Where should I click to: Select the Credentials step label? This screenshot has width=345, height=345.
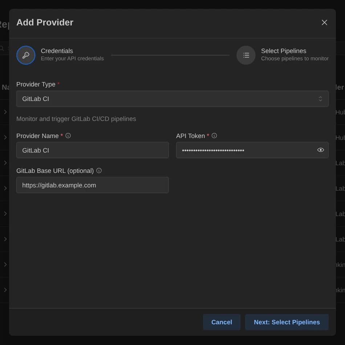pos(57,51)
